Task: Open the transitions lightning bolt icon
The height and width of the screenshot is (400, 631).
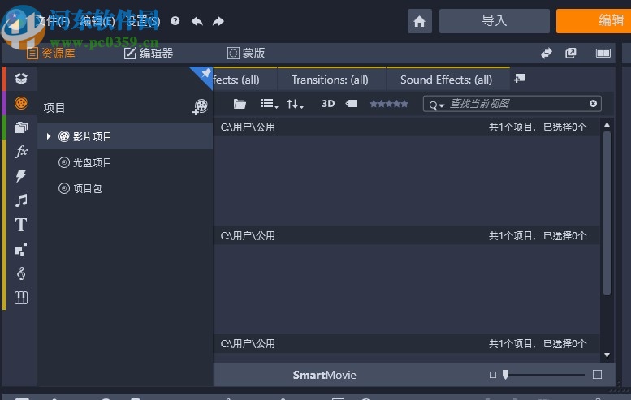Action: (21, 176)
